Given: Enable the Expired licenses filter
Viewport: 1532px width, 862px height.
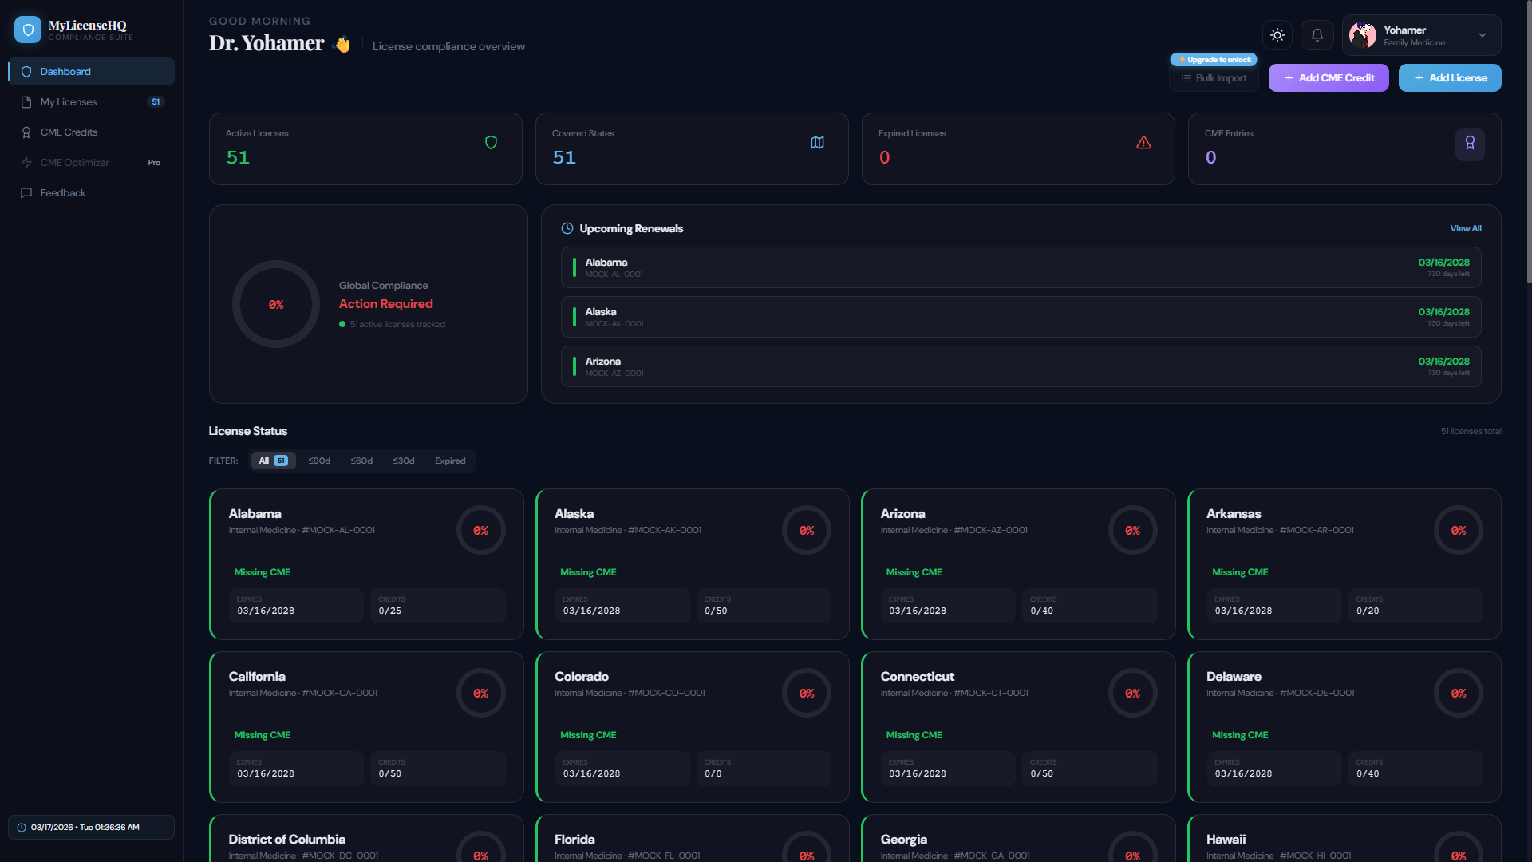Looking at the screenshot, I should pyautogui.click(x=450, y=461).
